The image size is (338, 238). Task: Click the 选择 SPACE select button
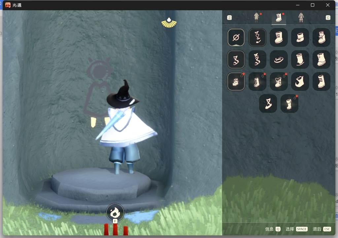[x=296, y=229]
